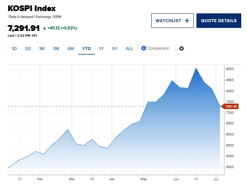Click the blue plus Comparison icon
This screenshot has width=247, height=190.
pos(144,48)
